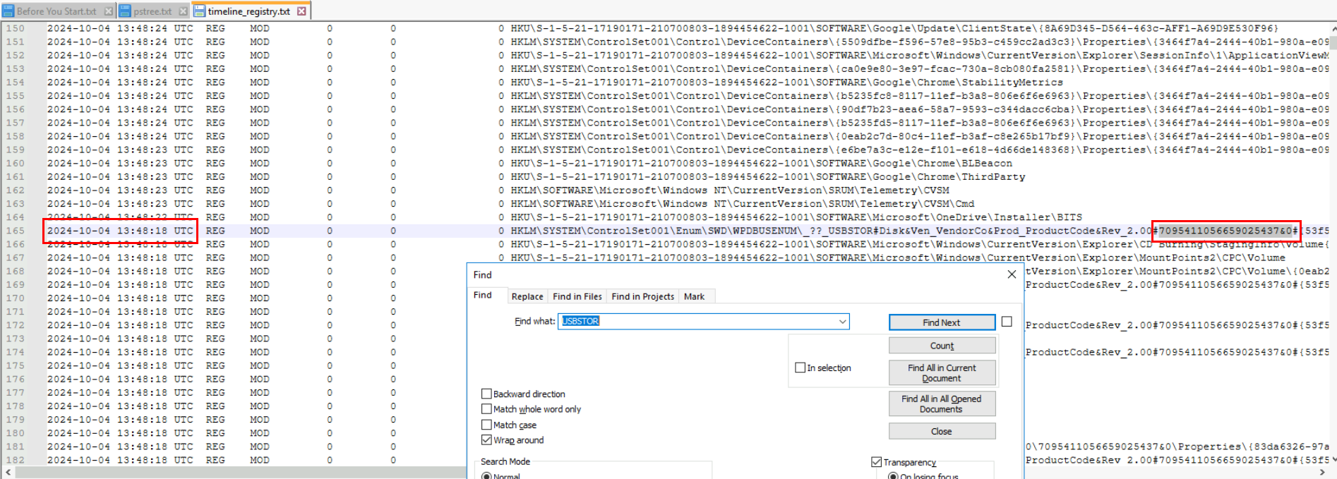Enable Match whole word only
This screenshot has width=1337, height=479.
click(486, 409)
